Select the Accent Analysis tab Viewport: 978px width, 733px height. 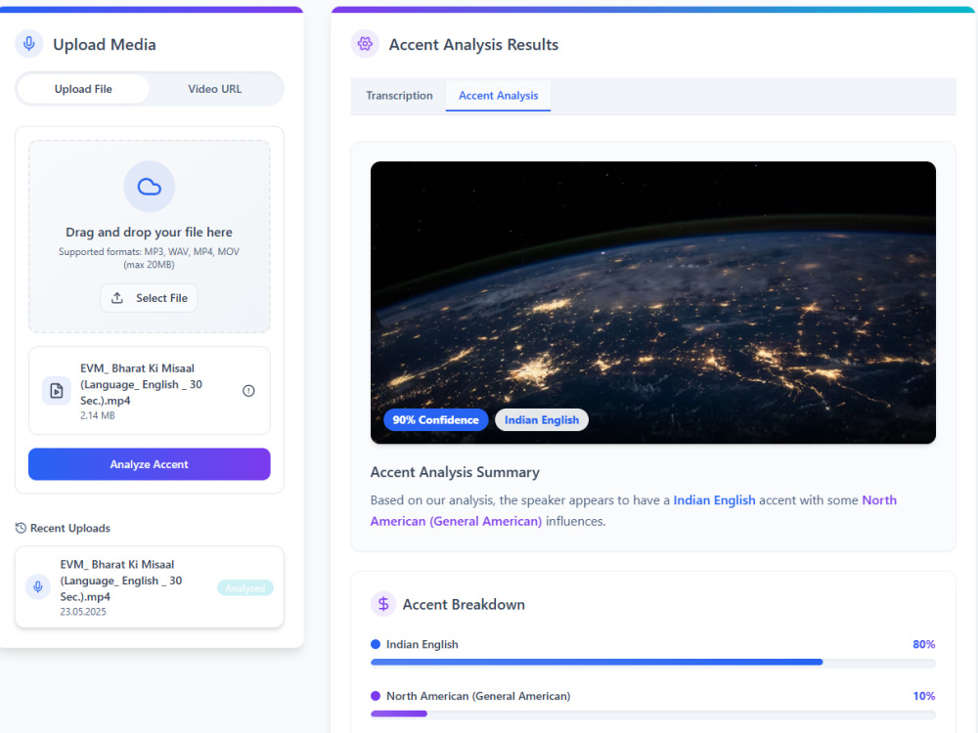coord(499,96)
